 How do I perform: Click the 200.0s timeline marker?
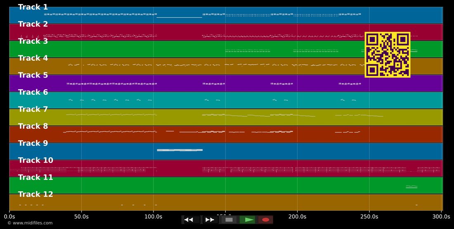pos(297,217)
